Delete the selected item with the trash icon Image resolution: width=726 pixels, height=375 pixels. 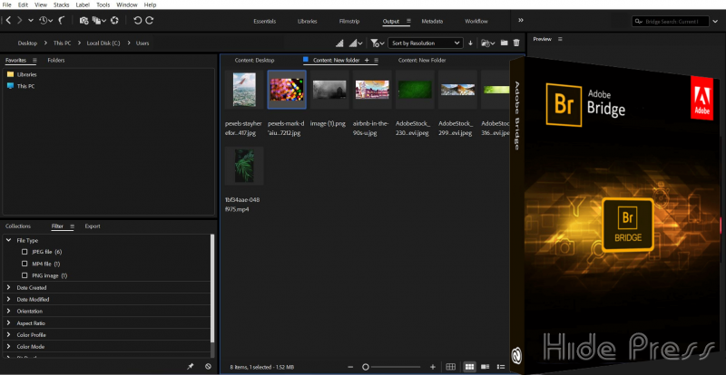click(x=516, y=43)
